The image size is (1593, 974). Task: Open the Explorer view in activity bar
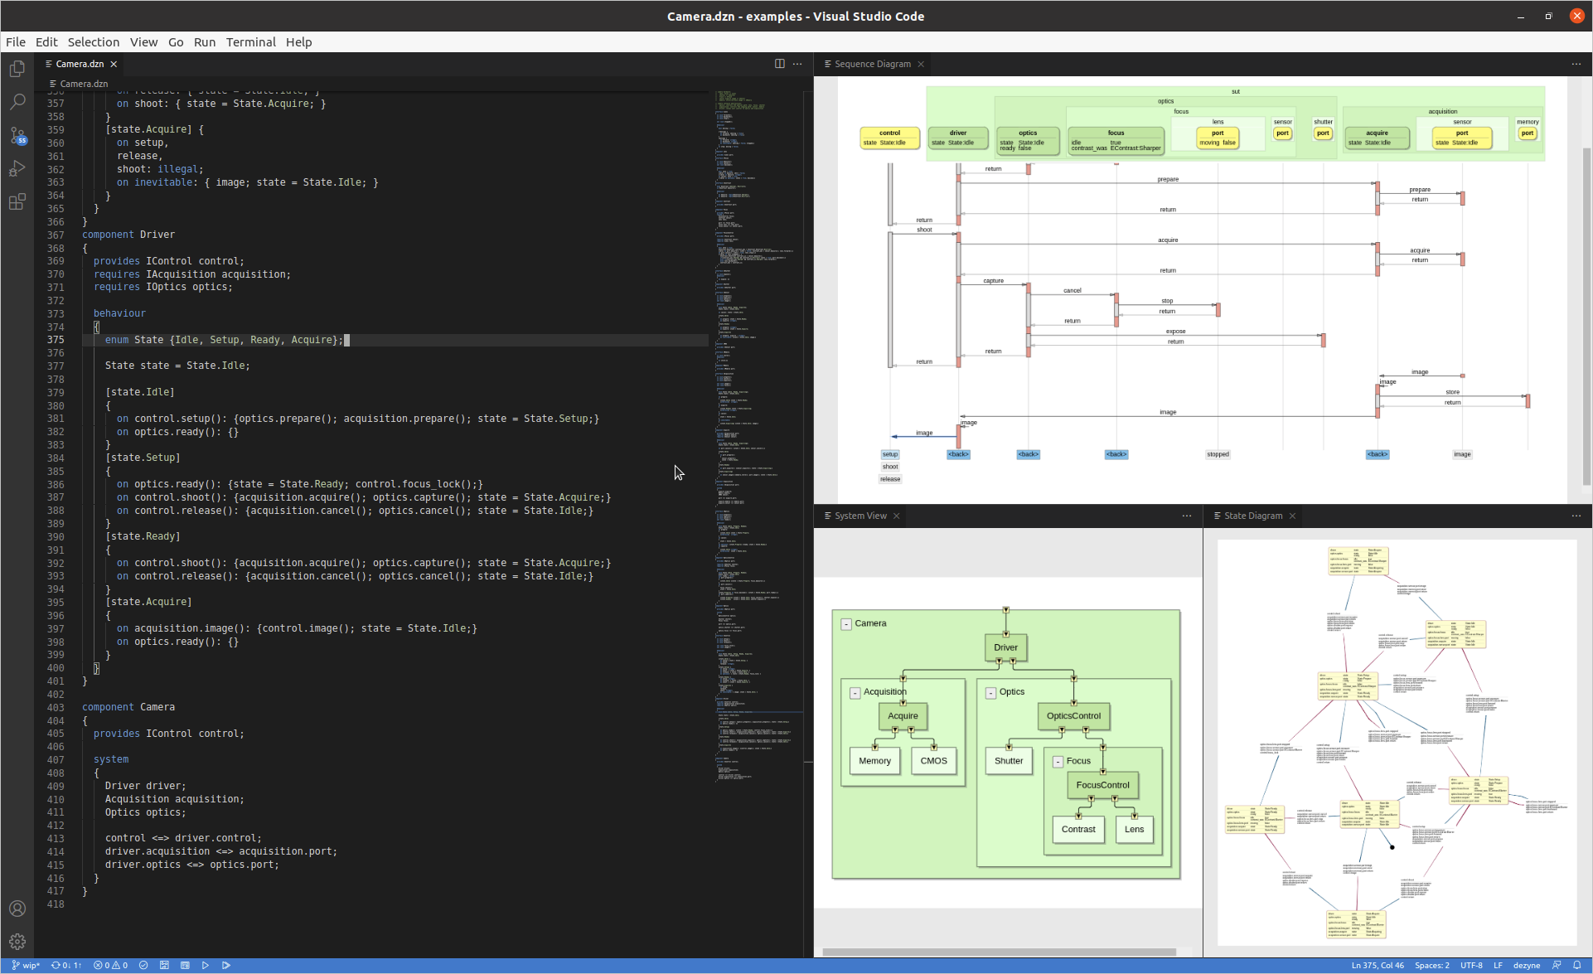tap(17, 69)
